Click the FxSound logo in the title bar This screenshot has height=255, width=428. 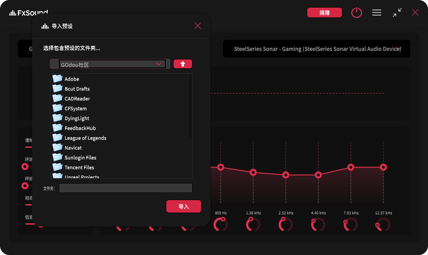[29, 13]
